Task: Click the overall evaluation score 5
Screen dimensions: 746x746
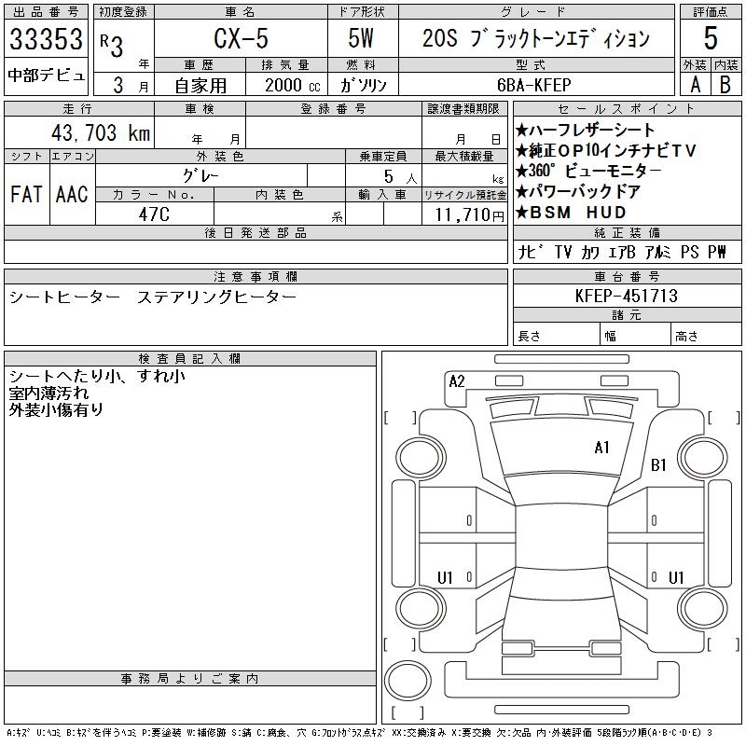Action: tap(711, 38)
